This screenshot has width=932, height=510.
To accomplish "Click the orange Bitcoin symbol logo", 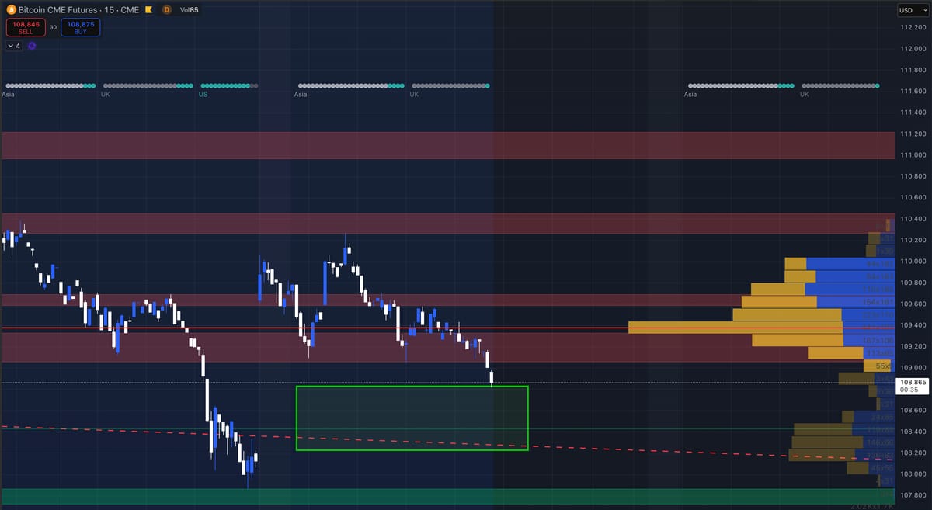I will 11,10.
